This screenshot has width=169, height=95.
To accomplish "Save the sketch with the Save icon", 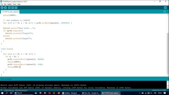I will (x=16, y=8).
